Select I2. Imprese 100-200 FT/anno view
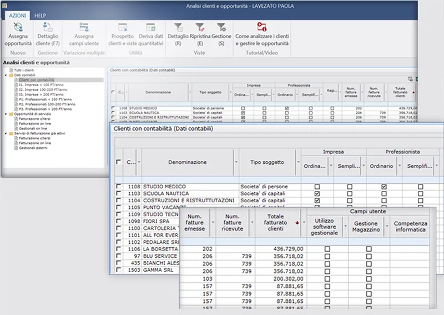444x315 pixels. (x=43, y=89)
